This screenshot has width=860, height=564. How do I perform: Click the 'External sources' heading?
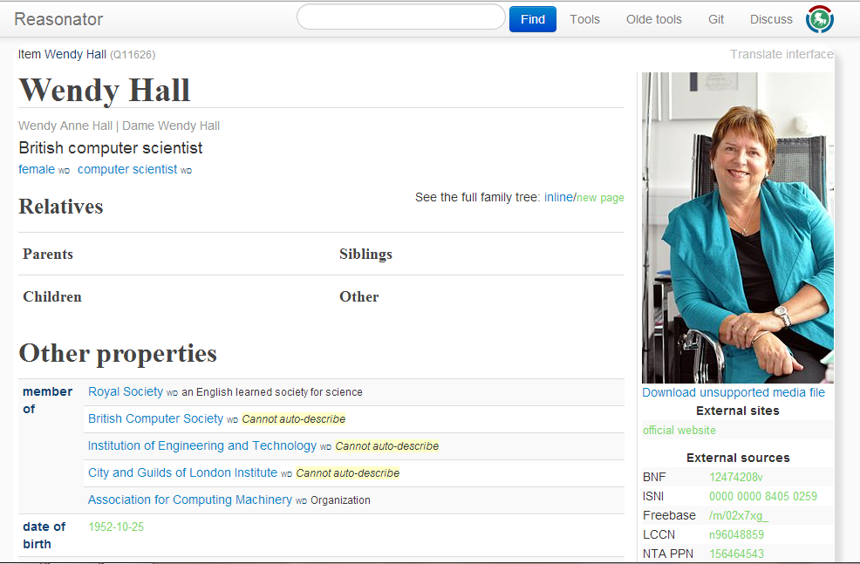click(738, 458)
